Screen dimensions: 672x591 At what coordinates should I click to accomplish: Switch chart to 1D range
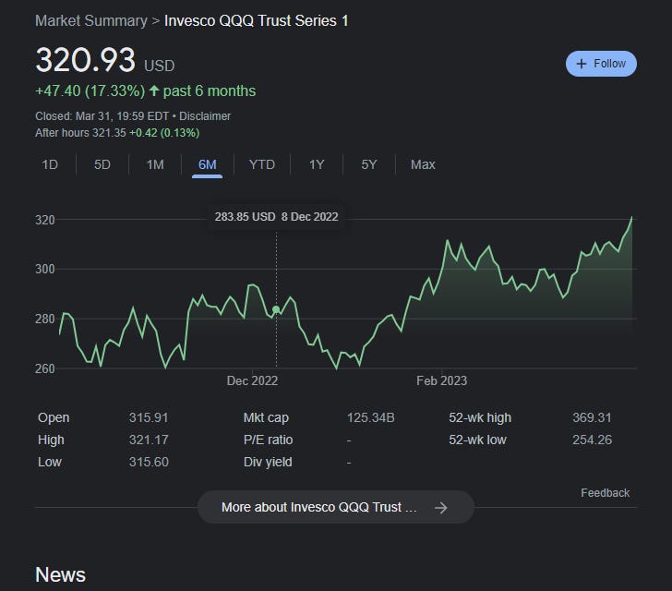coord(50,164)
